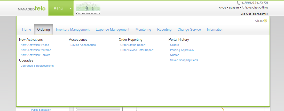Open the Reporting tab

point(164,30)
